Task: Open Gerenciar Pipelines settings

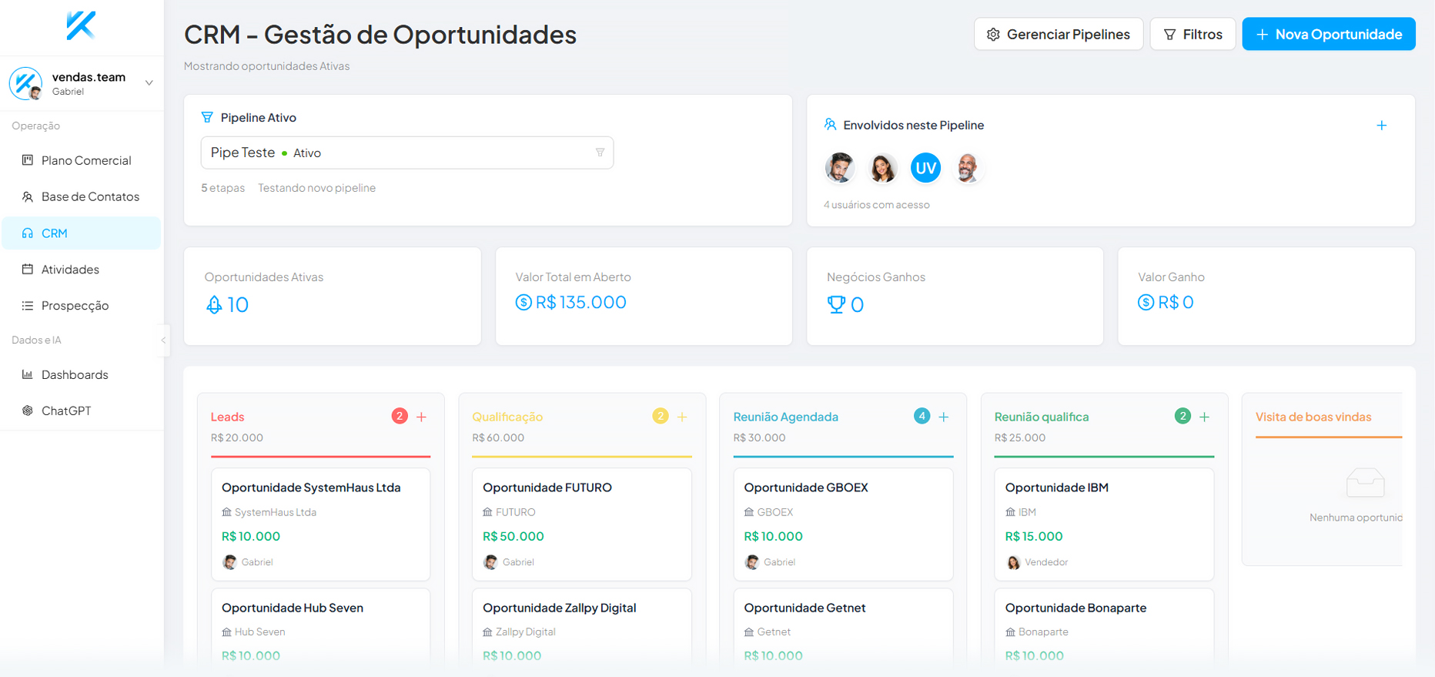Action: 1059,34
